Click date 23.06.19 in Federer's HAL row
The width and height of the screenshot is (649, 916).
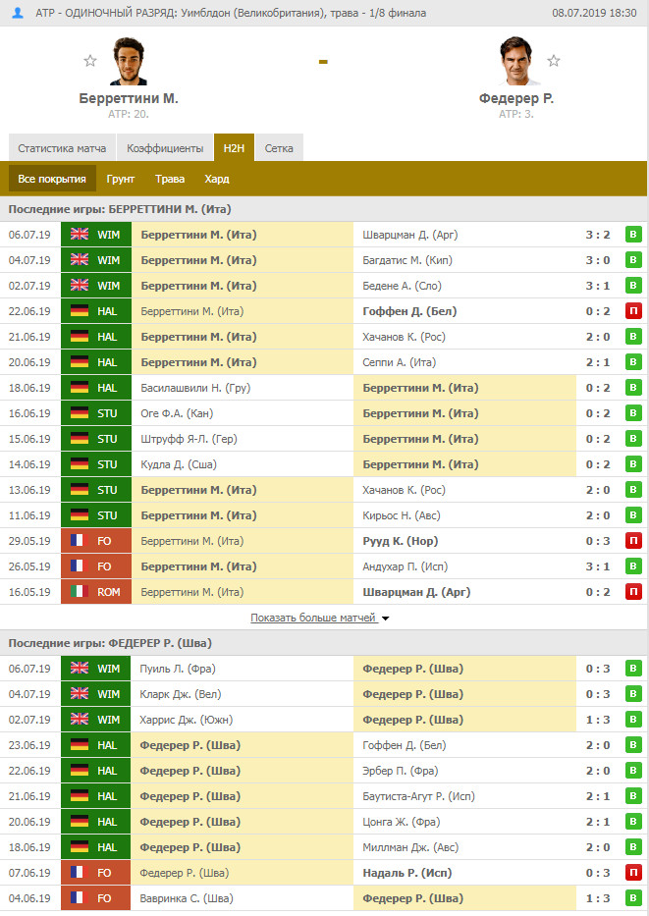[29, 745]
